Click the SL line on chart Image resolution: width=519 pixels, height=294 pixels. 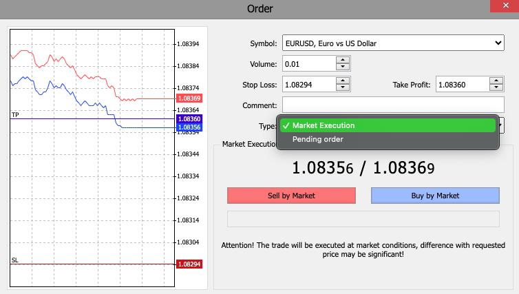click(92, 264)
